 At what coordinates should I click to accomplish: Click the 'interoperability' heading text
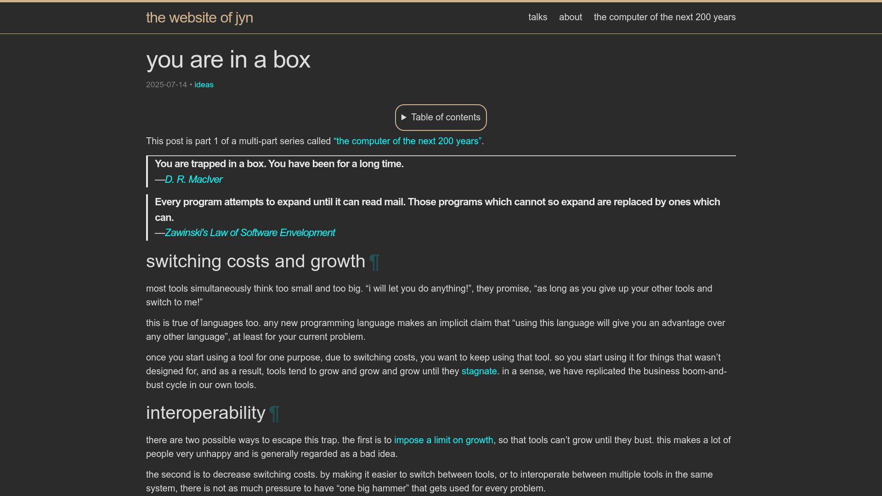tap(205, 413)
